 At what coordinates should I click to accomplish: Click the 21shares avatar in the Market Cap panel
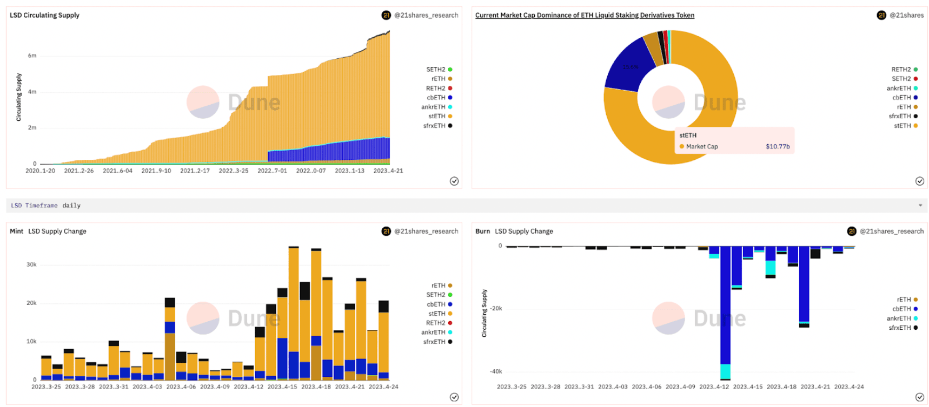[881, 15]
